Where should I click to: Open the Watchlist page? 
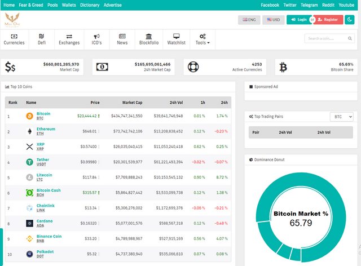[x=177, y=39]
